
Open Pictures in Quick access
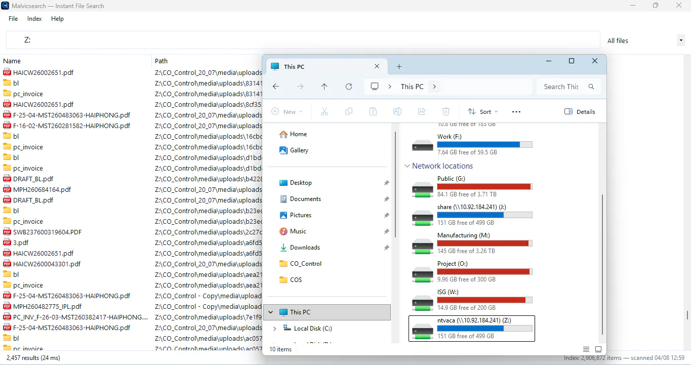[296, 215]
